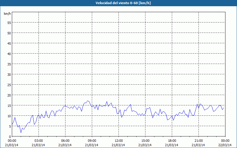Select the 25 value on the y-axis
This screenshot has height=148, width=237.
(x=9, y=85)
